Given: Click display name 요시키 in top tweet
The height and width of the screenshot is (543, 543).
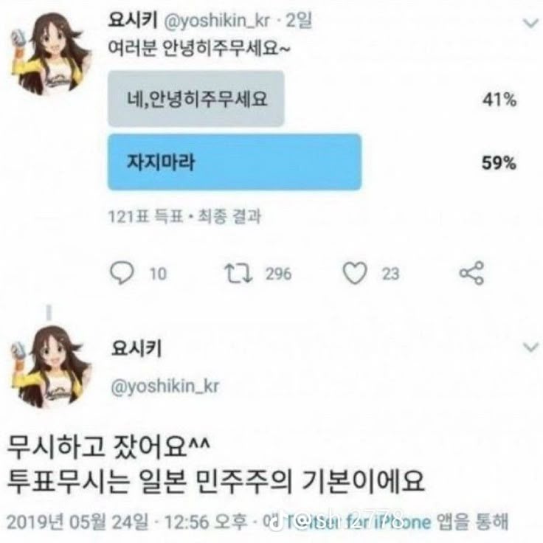Looking at the screenshot, I should tap(133, 20).
